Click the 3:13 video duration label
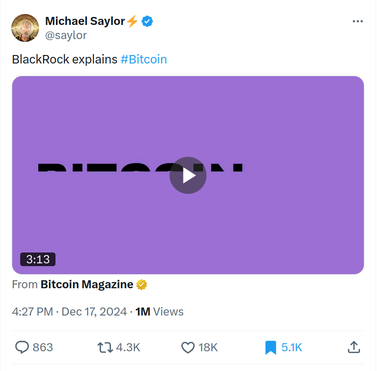The height and width of the screenshot is (371, 377). point(38,259)
